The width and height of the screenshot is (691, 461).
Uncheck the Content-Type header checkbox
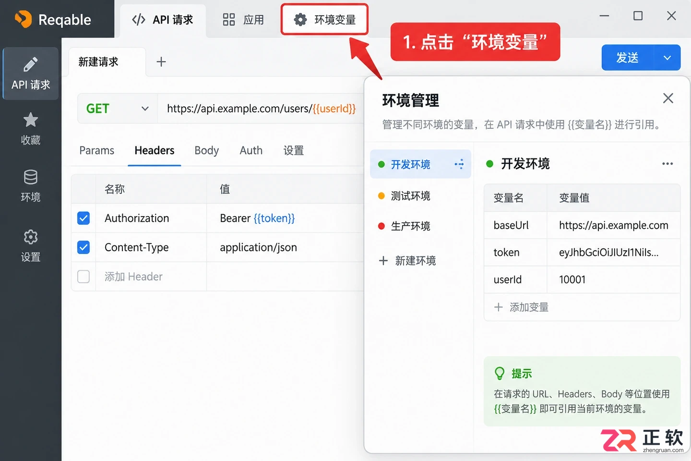coord(83,248)
